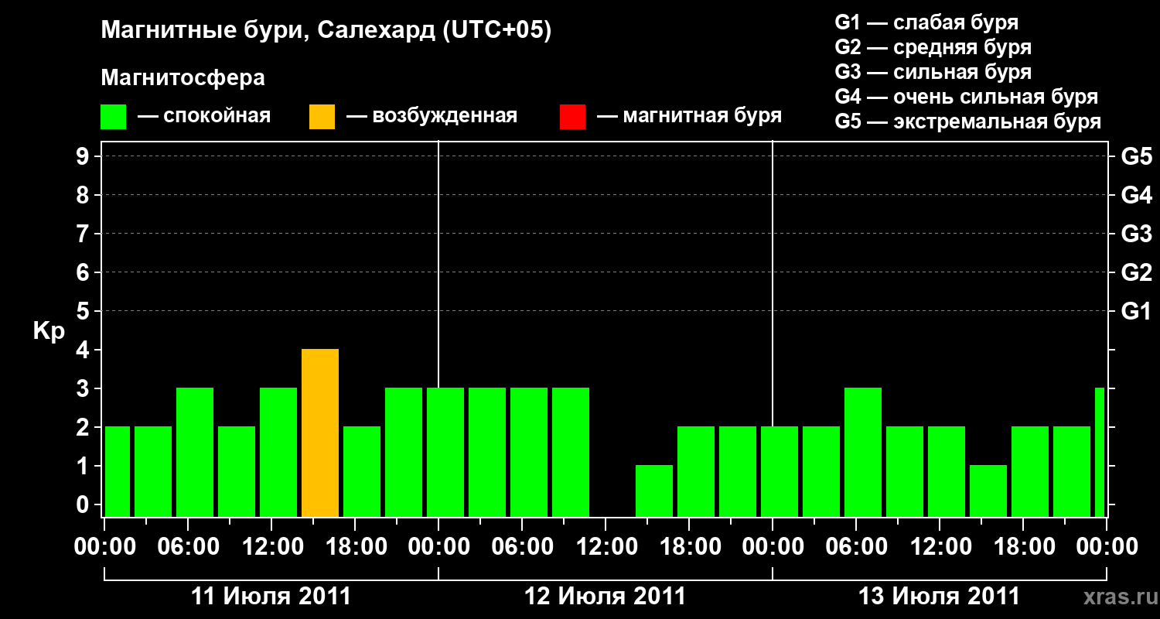Click 'G1 — слабая буря' legend line

coord(926,22)
